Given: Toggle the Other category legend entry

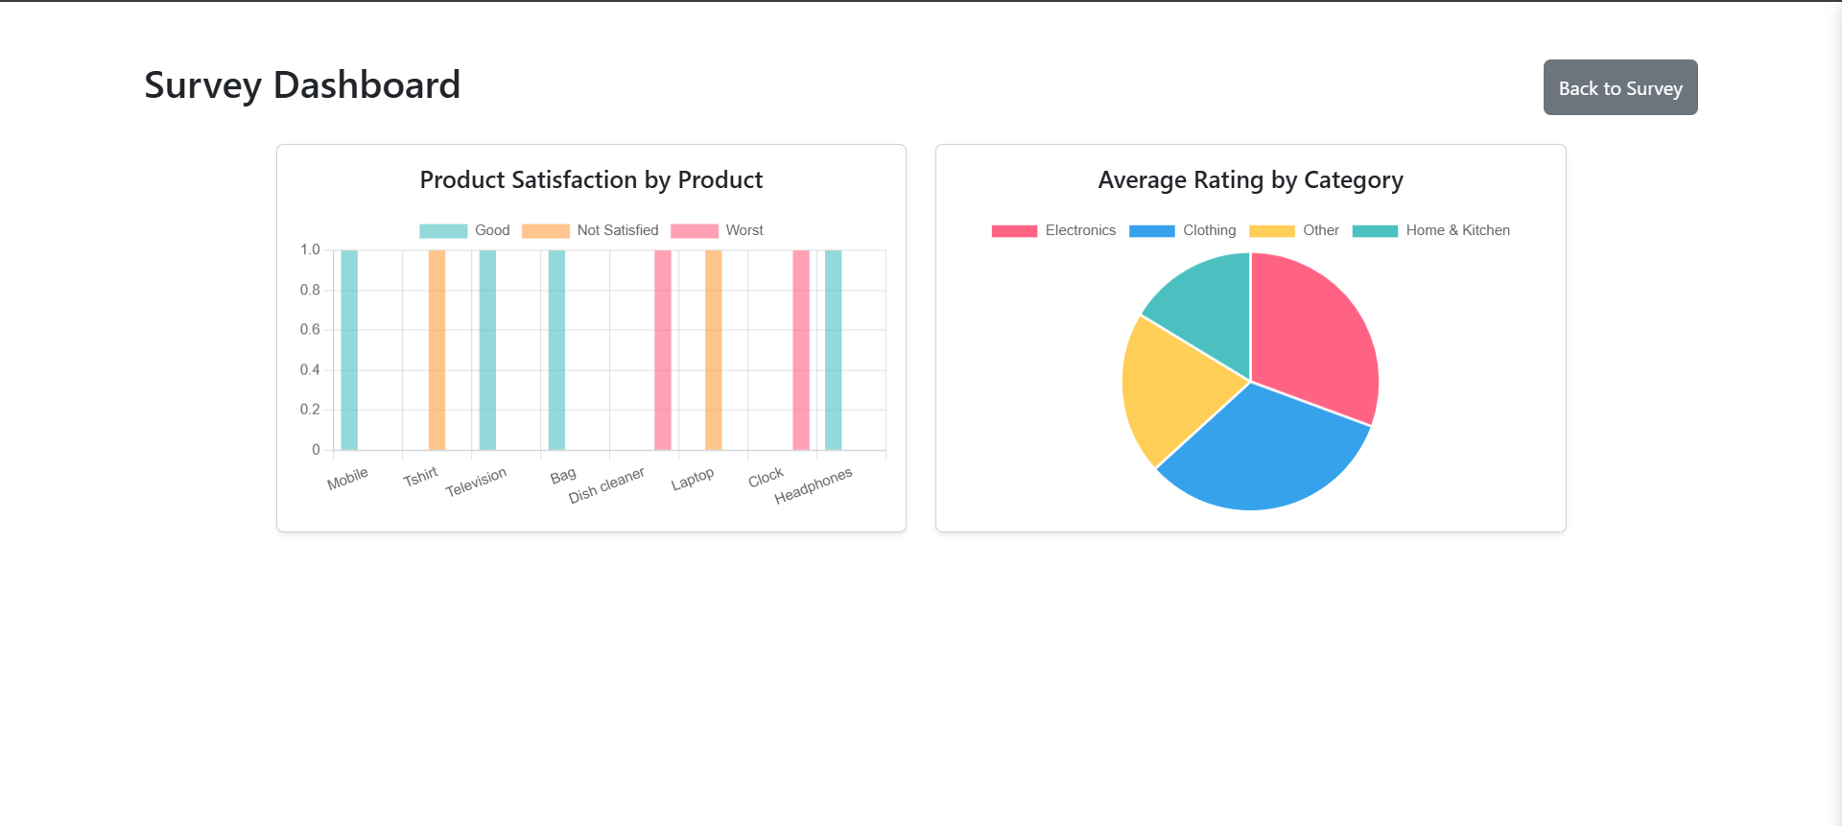Looking at the screenshot, I should point(1293,230).
